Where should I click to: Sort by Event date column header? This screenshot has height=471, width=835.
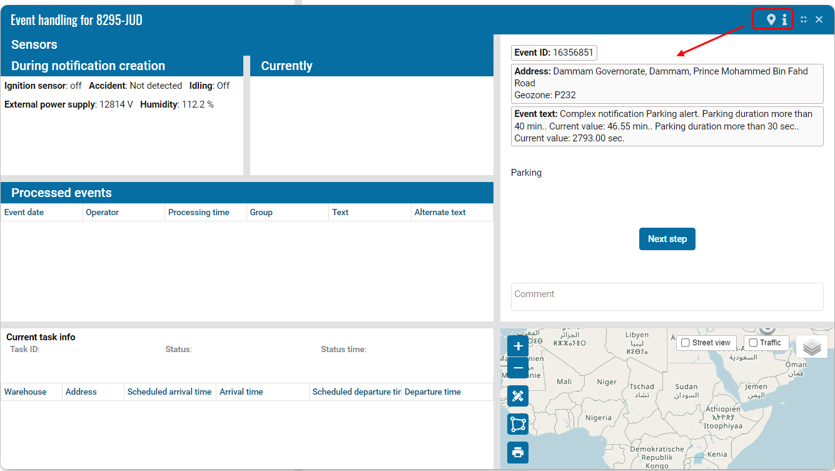coord(24,213)
